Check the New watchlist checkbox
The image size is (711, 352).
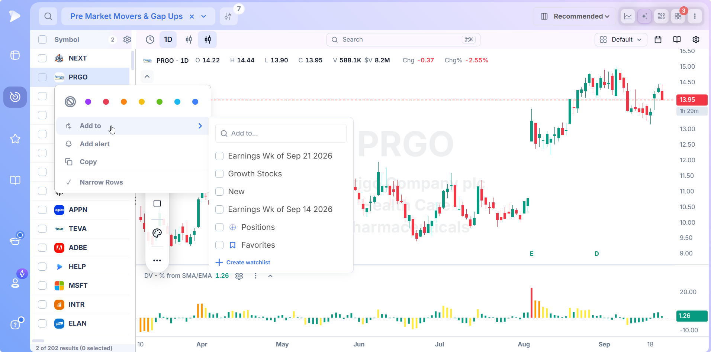[x=219, y=192]
